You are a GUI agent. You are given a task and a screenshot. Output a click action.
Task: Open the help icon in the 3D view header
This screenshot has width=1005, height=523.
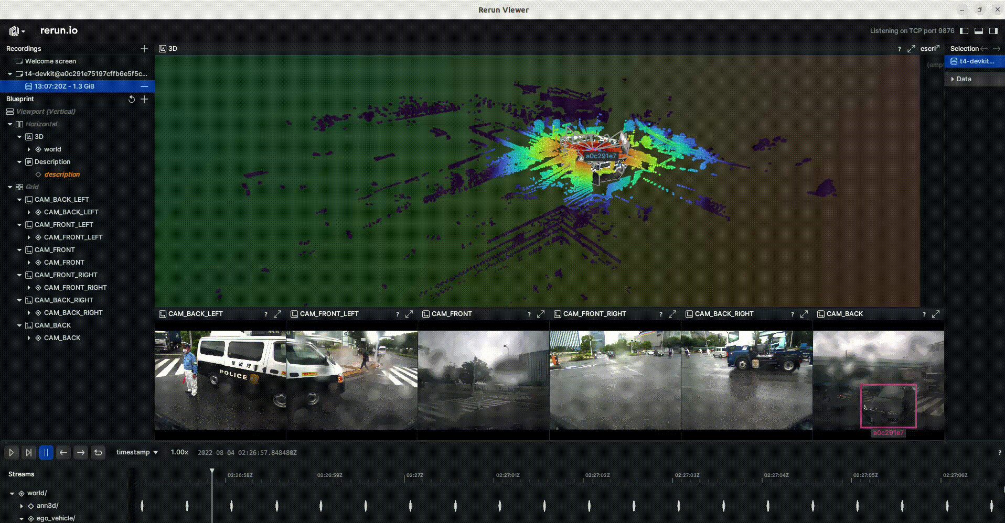[901, 49]
